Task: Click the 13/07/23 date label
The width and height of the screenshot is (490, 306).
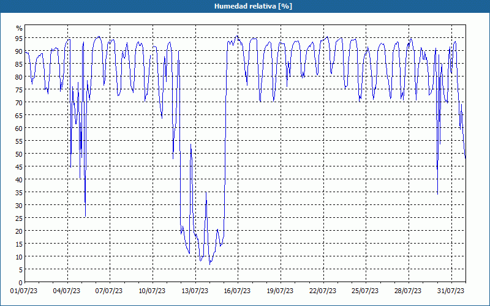Action: click(195, 291)
